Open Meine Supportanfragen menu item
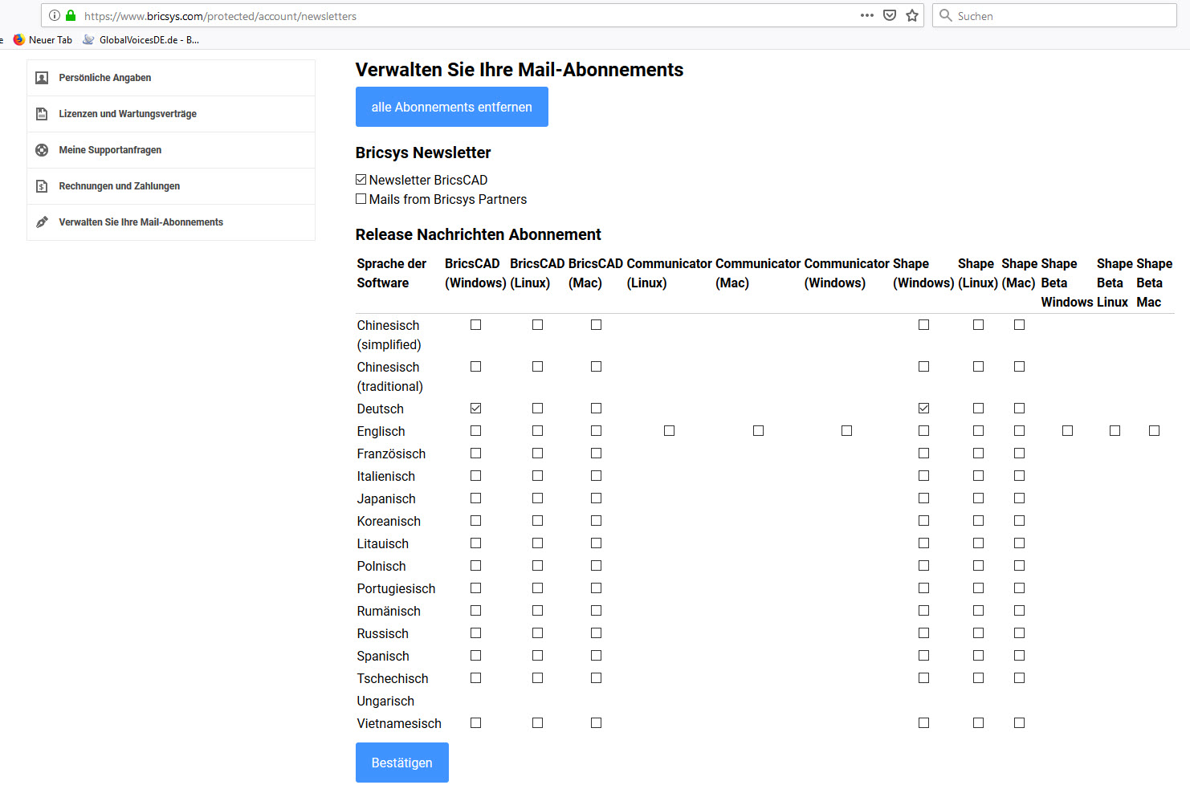 pyautogui.click(x=110, y=150)
